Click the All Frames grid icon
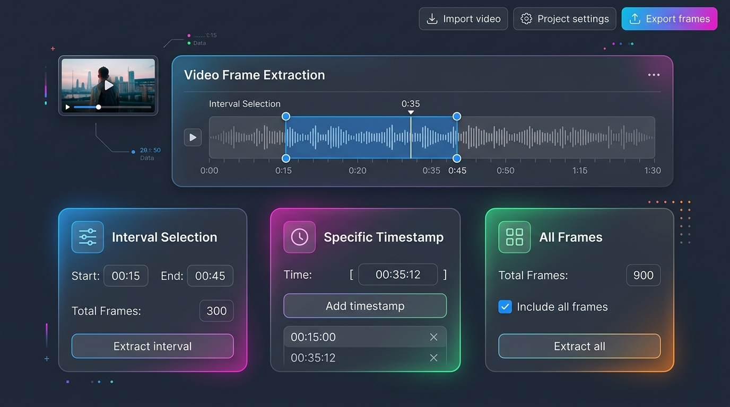The width and height of the screenshot is (730, 407). pyautogui.click(x=515, y=237)
